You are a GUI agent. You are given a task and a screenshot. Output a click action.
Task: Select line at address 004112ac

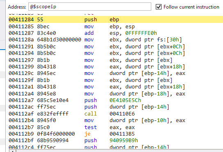(116, 107)
